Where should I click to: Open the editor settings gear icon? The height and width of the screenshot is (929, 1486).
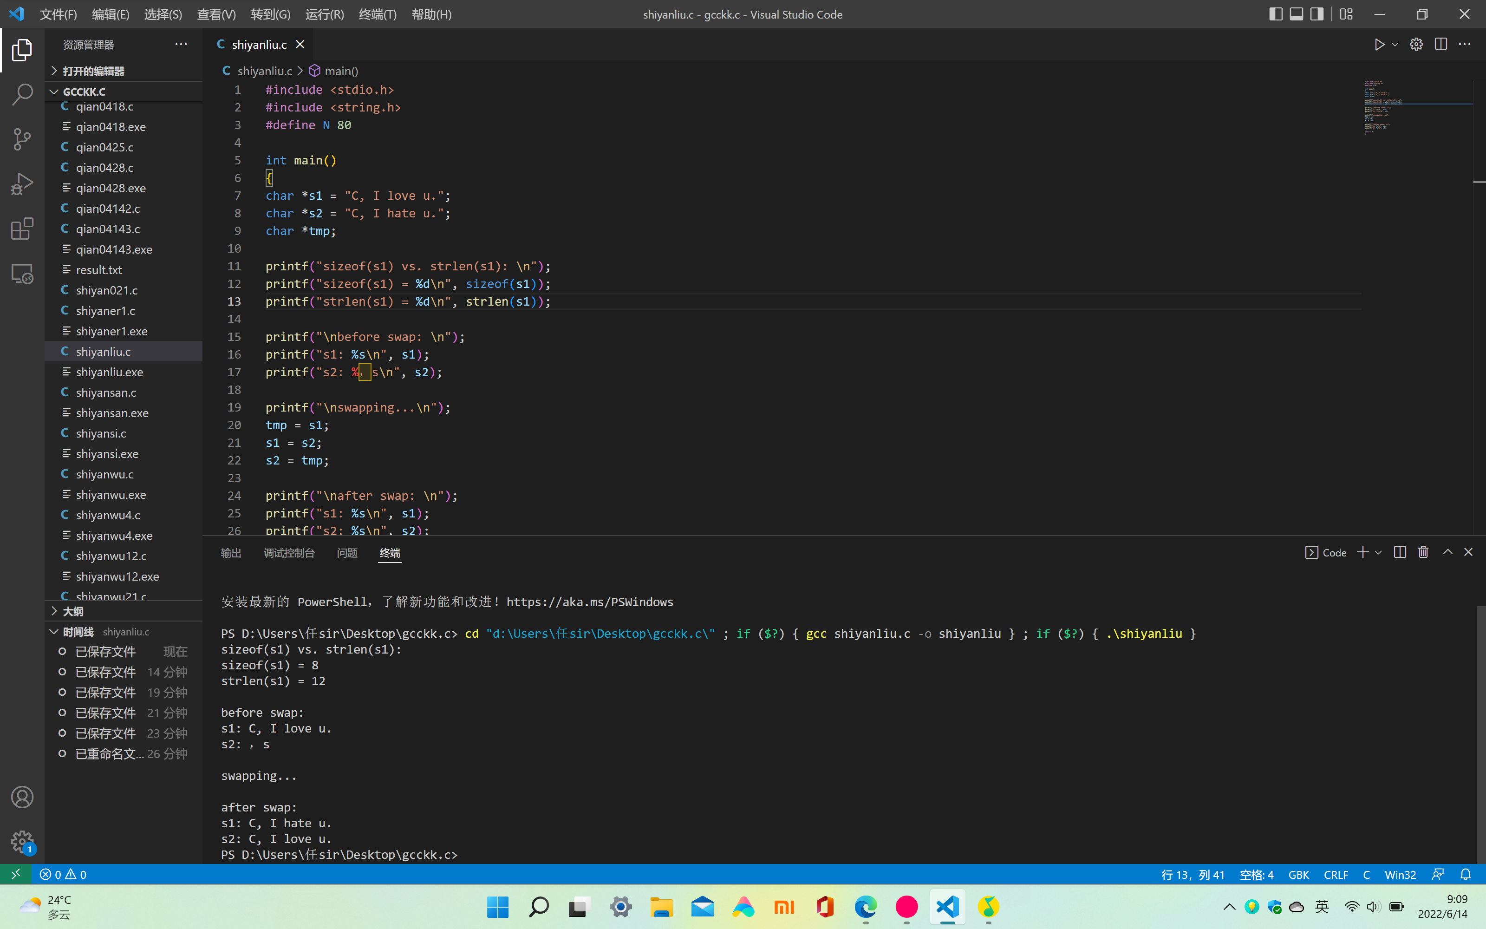(1416, 44)
